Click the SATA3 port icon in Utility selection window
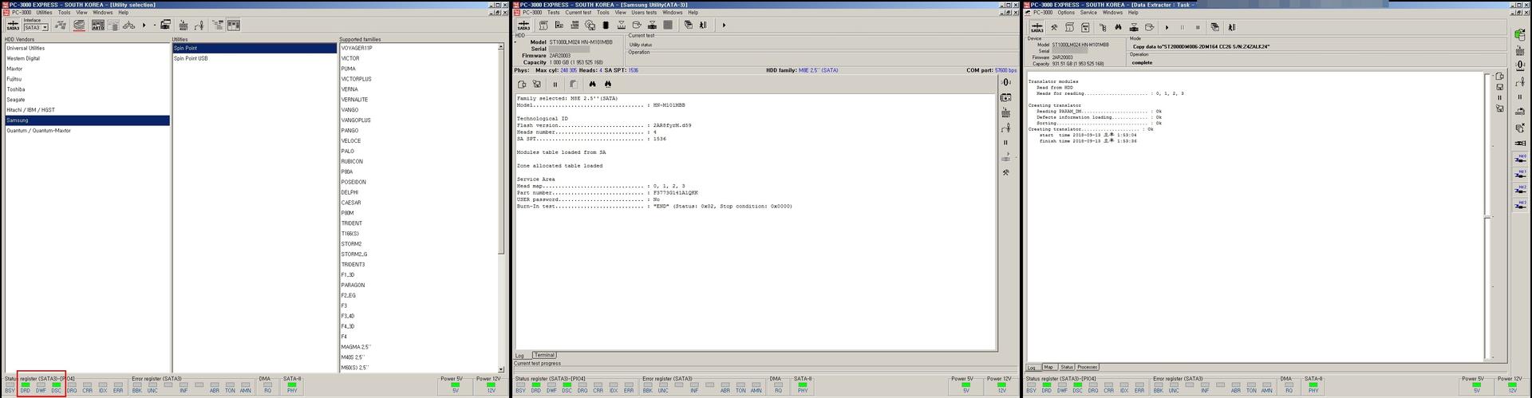 pyautogui.click(x=13, y=26)
